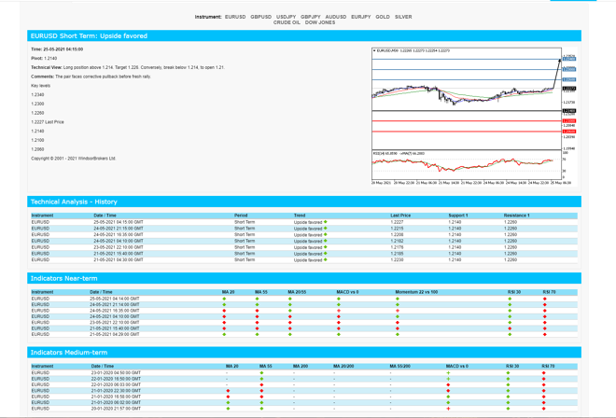Click the Resistance 1 column header
The height and width of the screenshot is (418, 616).
point(517,216)
